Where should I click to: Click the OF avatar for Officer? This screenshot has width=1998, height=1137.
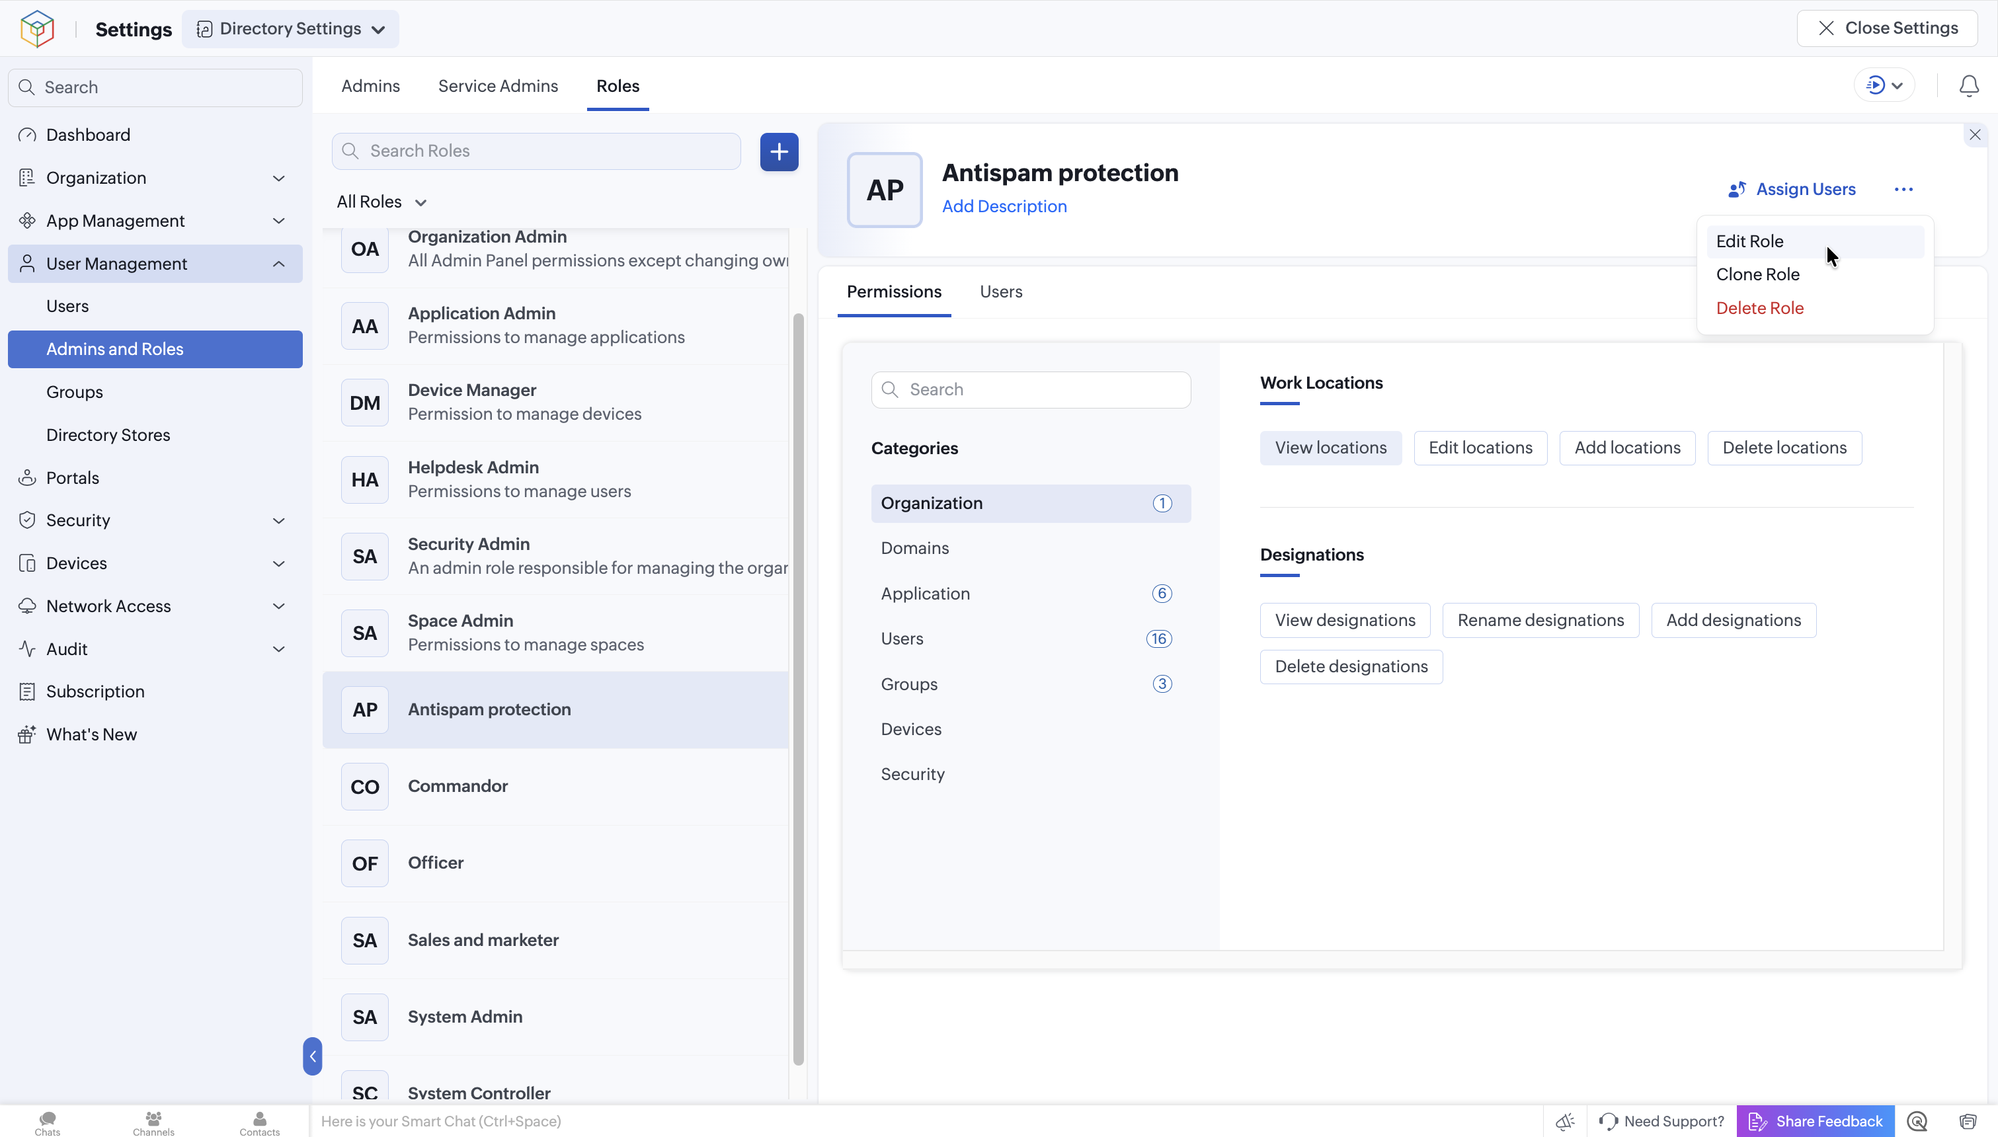pos(364,863)
